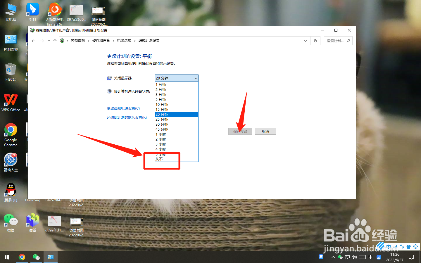Collapse the 关闭显示器 time dropdown
Screen dimensions: 421x263
click(x=196, y=78)
